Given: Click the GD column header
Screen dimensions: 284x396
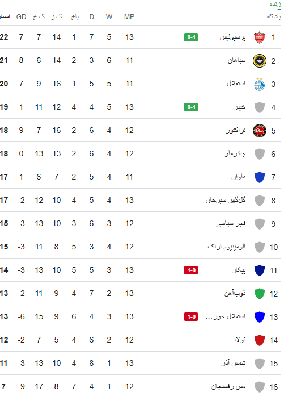Looking at the screenshot, I should (21, 17).
